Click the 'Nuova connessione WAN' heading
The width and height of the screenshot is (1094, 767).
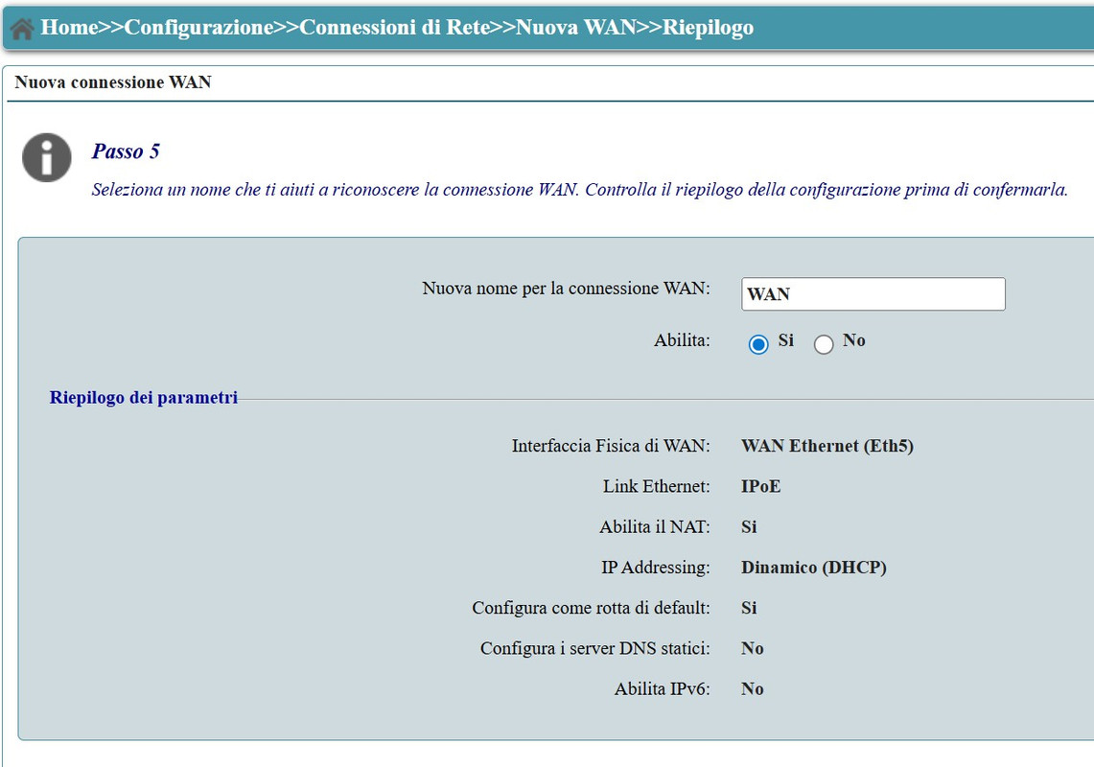pos(113,82)
